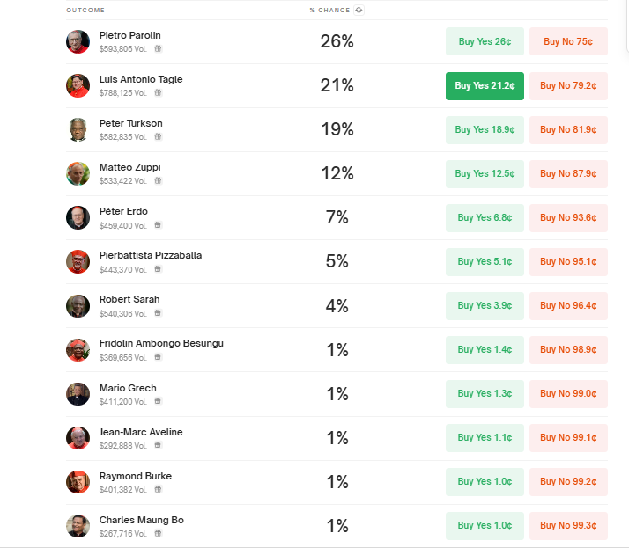Image resolution: width=629 pixels, height=548 pixels.
Task: Open Péter Erdő's avatar photo
Action: coord(78,217)
